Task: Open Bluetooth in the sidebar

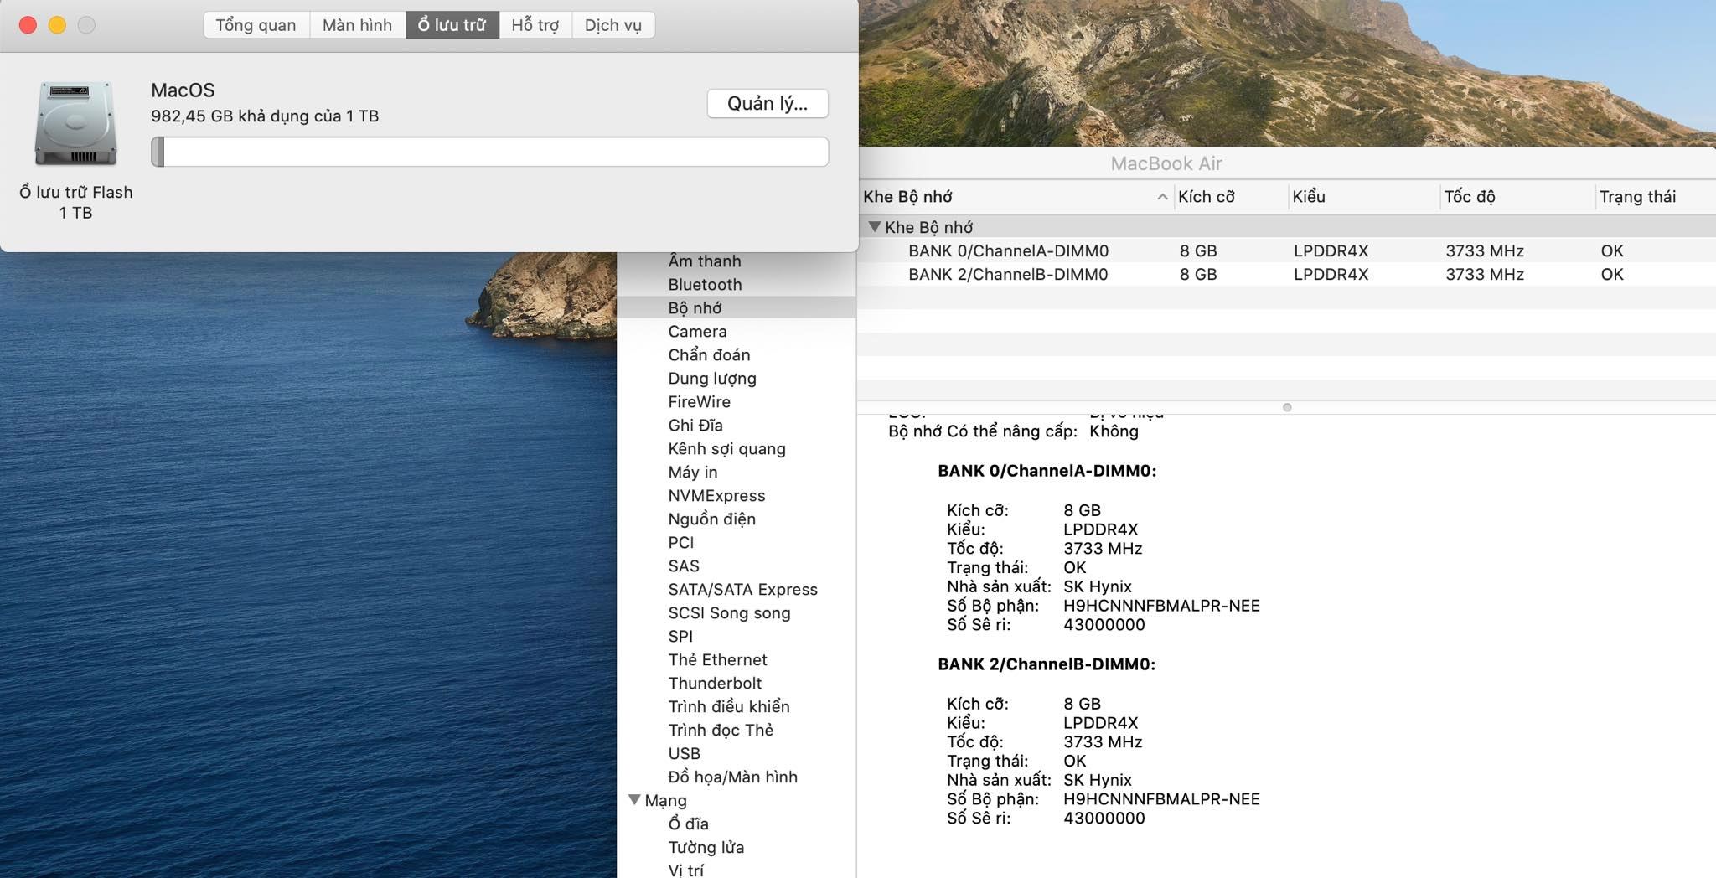Action: [705, 285]
